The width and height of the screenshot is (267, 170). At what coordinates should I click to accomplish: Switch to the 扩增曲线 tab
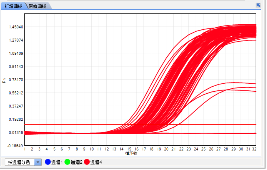coord(14,6)
